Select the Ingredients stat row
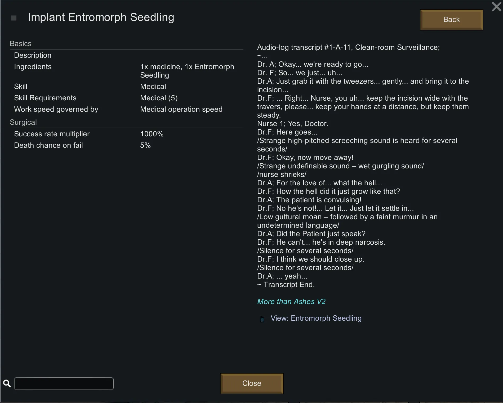 pos(126,71)
